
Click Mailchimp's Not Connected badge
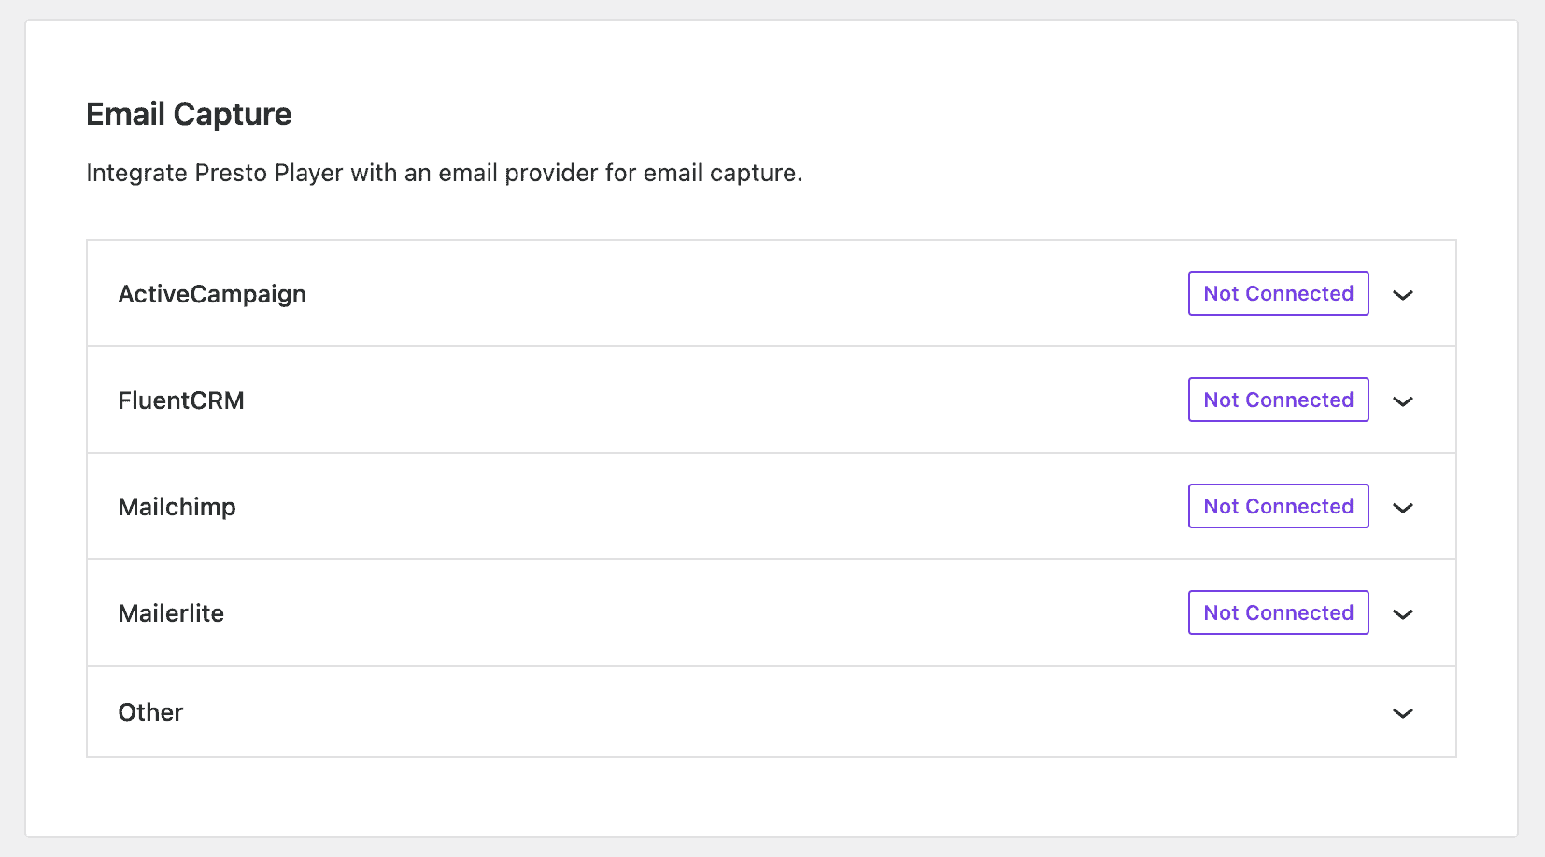[x=1278, y=506]
